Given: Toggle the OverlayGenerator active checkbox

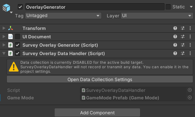Looking at the screenshot, I should click(20, 7).
